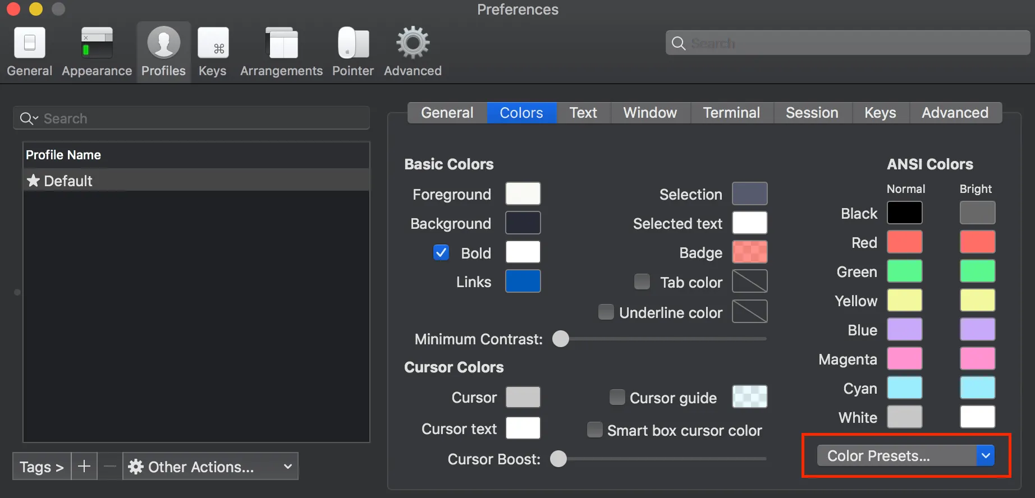Open the ANSI Bright Cyan swatch
Viewport: 1035px width, 498px height.
[978, 388]
